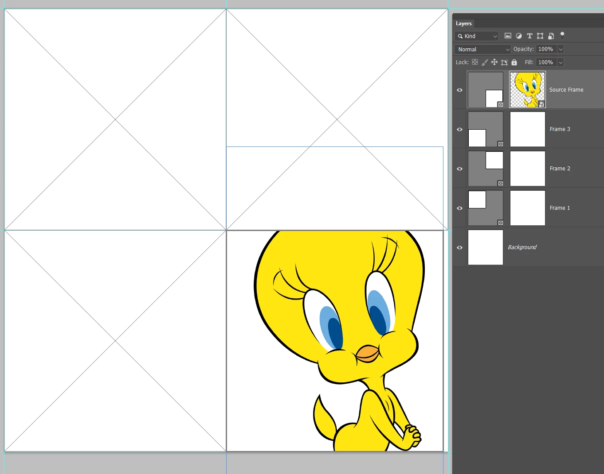The width and height of the screenshot is (604, 474).
Task: Filter layers by shape layers icon
Action: [x=540, y=36]
